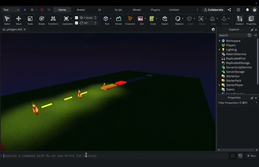Pause the running test
This screenshot has height=167, width=259.
[x=32, y=10]
